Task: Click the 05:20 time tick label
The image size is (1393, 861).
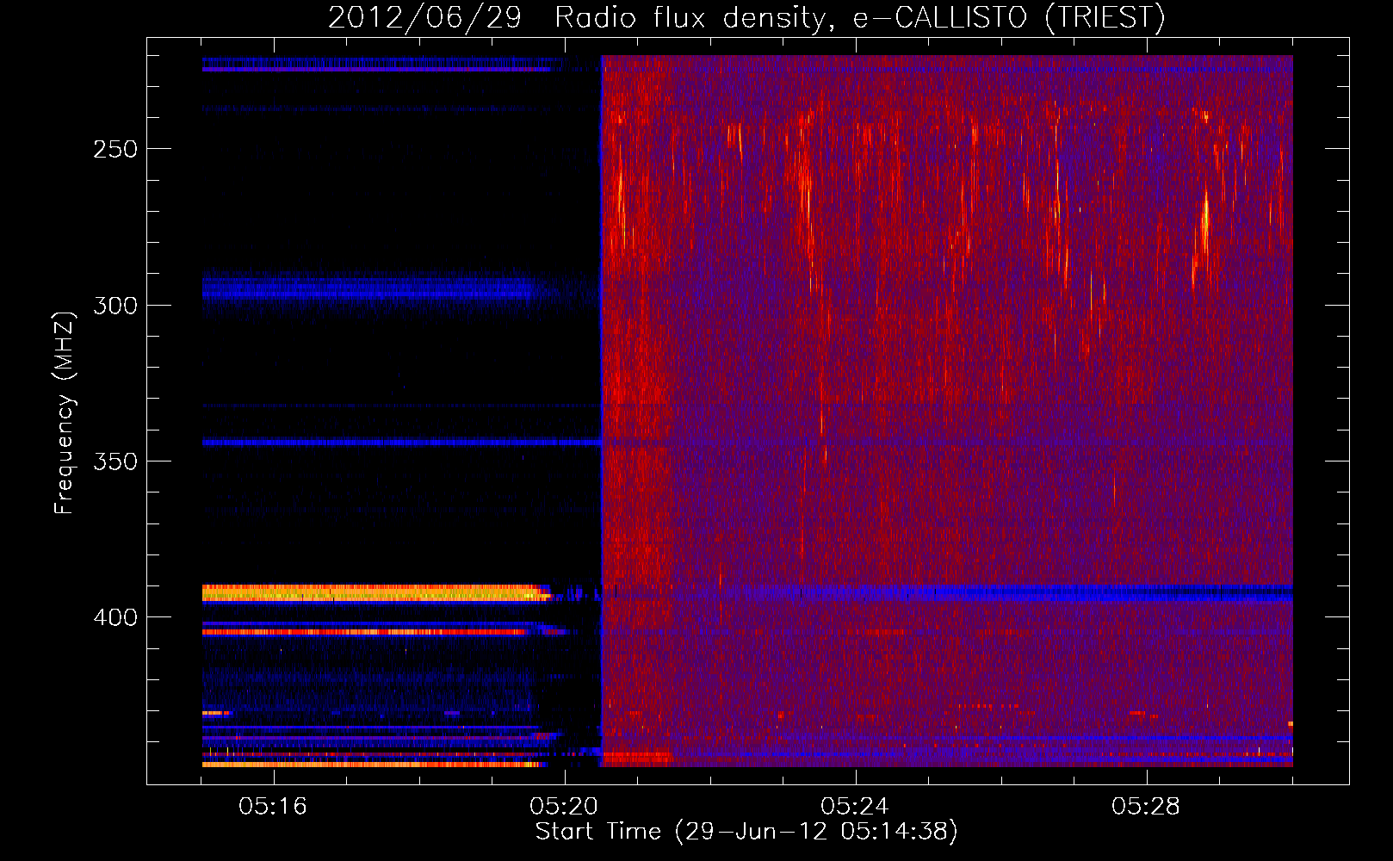Action: [564, 806]
